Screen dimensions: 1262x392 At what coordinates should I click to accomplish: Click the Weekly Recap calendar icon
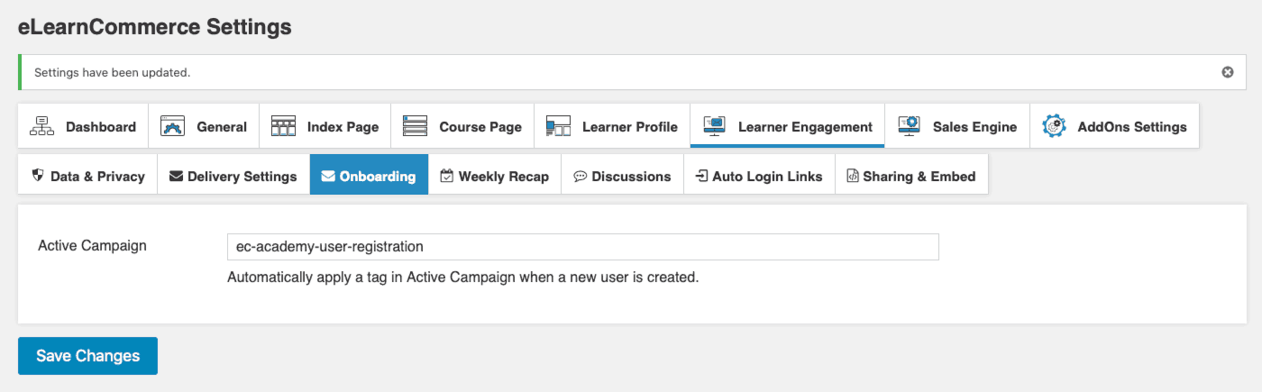[x=446, y=176]
